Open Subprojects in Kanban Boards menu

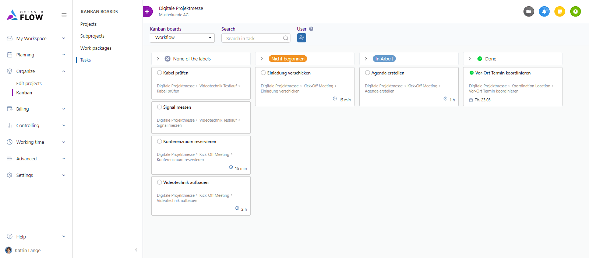(x=92, y=36)
